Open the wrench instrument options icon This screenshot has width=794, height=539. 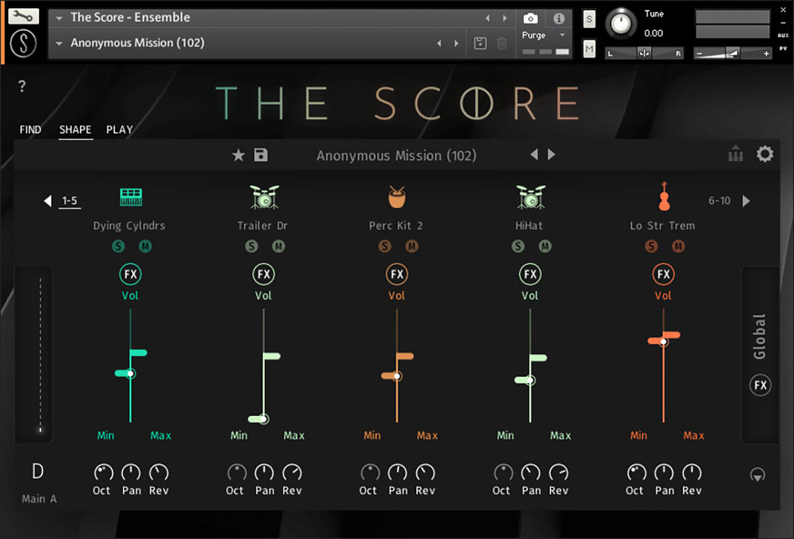click(23, 16)
